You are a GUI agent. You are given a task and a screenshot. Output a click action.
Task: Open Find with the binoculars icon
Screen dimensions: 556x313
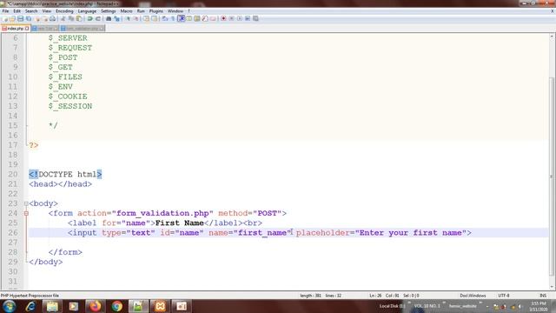pyautogui.click(x=109, y=18)
